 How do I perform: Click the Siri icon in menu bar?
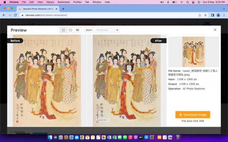(199, 2)
